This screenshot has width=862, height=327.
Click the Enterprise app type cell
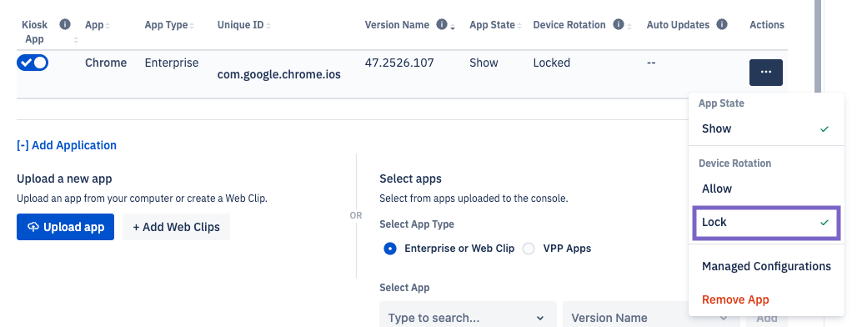click(x=172, y=63)
